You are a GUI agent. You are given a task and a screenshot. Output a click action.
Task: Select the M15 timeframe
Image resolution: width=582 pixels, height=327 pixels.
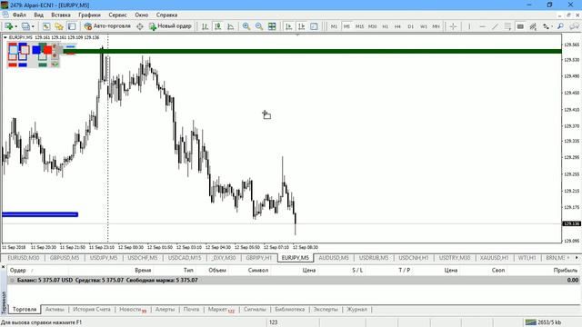point(359,26)
